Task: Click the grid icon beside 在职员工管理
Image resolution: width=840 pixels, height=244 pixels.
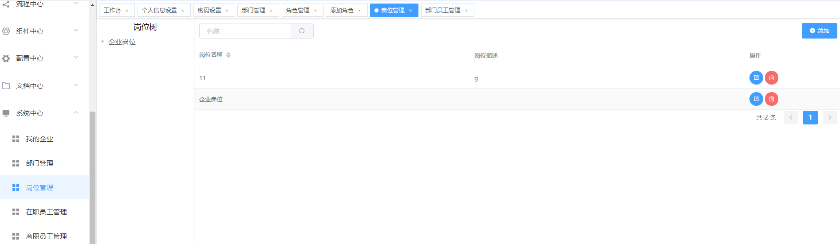Action: click(16, 212)
